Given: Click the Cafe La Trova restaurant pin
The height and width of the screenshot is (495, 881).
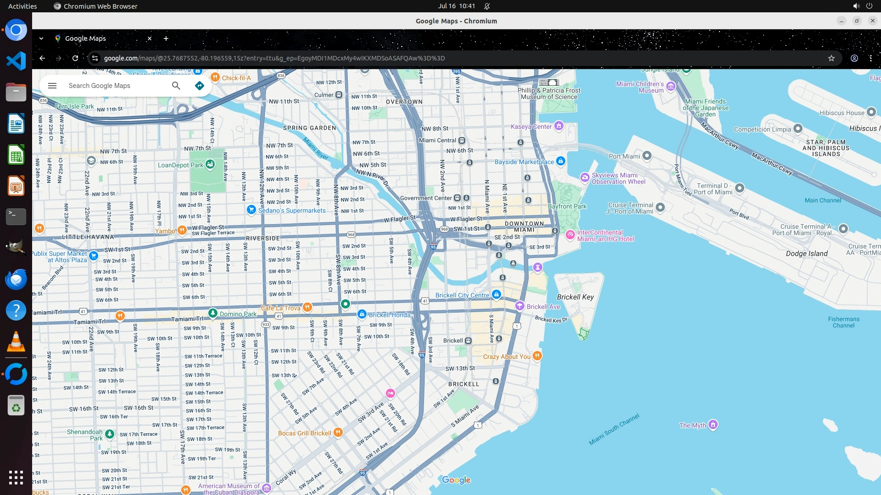Looking at the screenshot, I should pyautogui.click(x=307, y=307).
